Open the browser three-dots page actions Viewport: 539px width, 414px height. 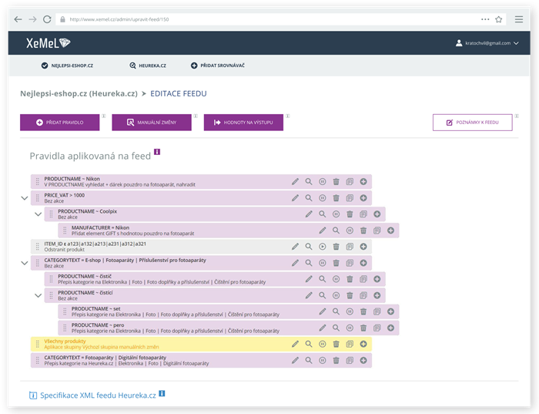coord(485,19)
